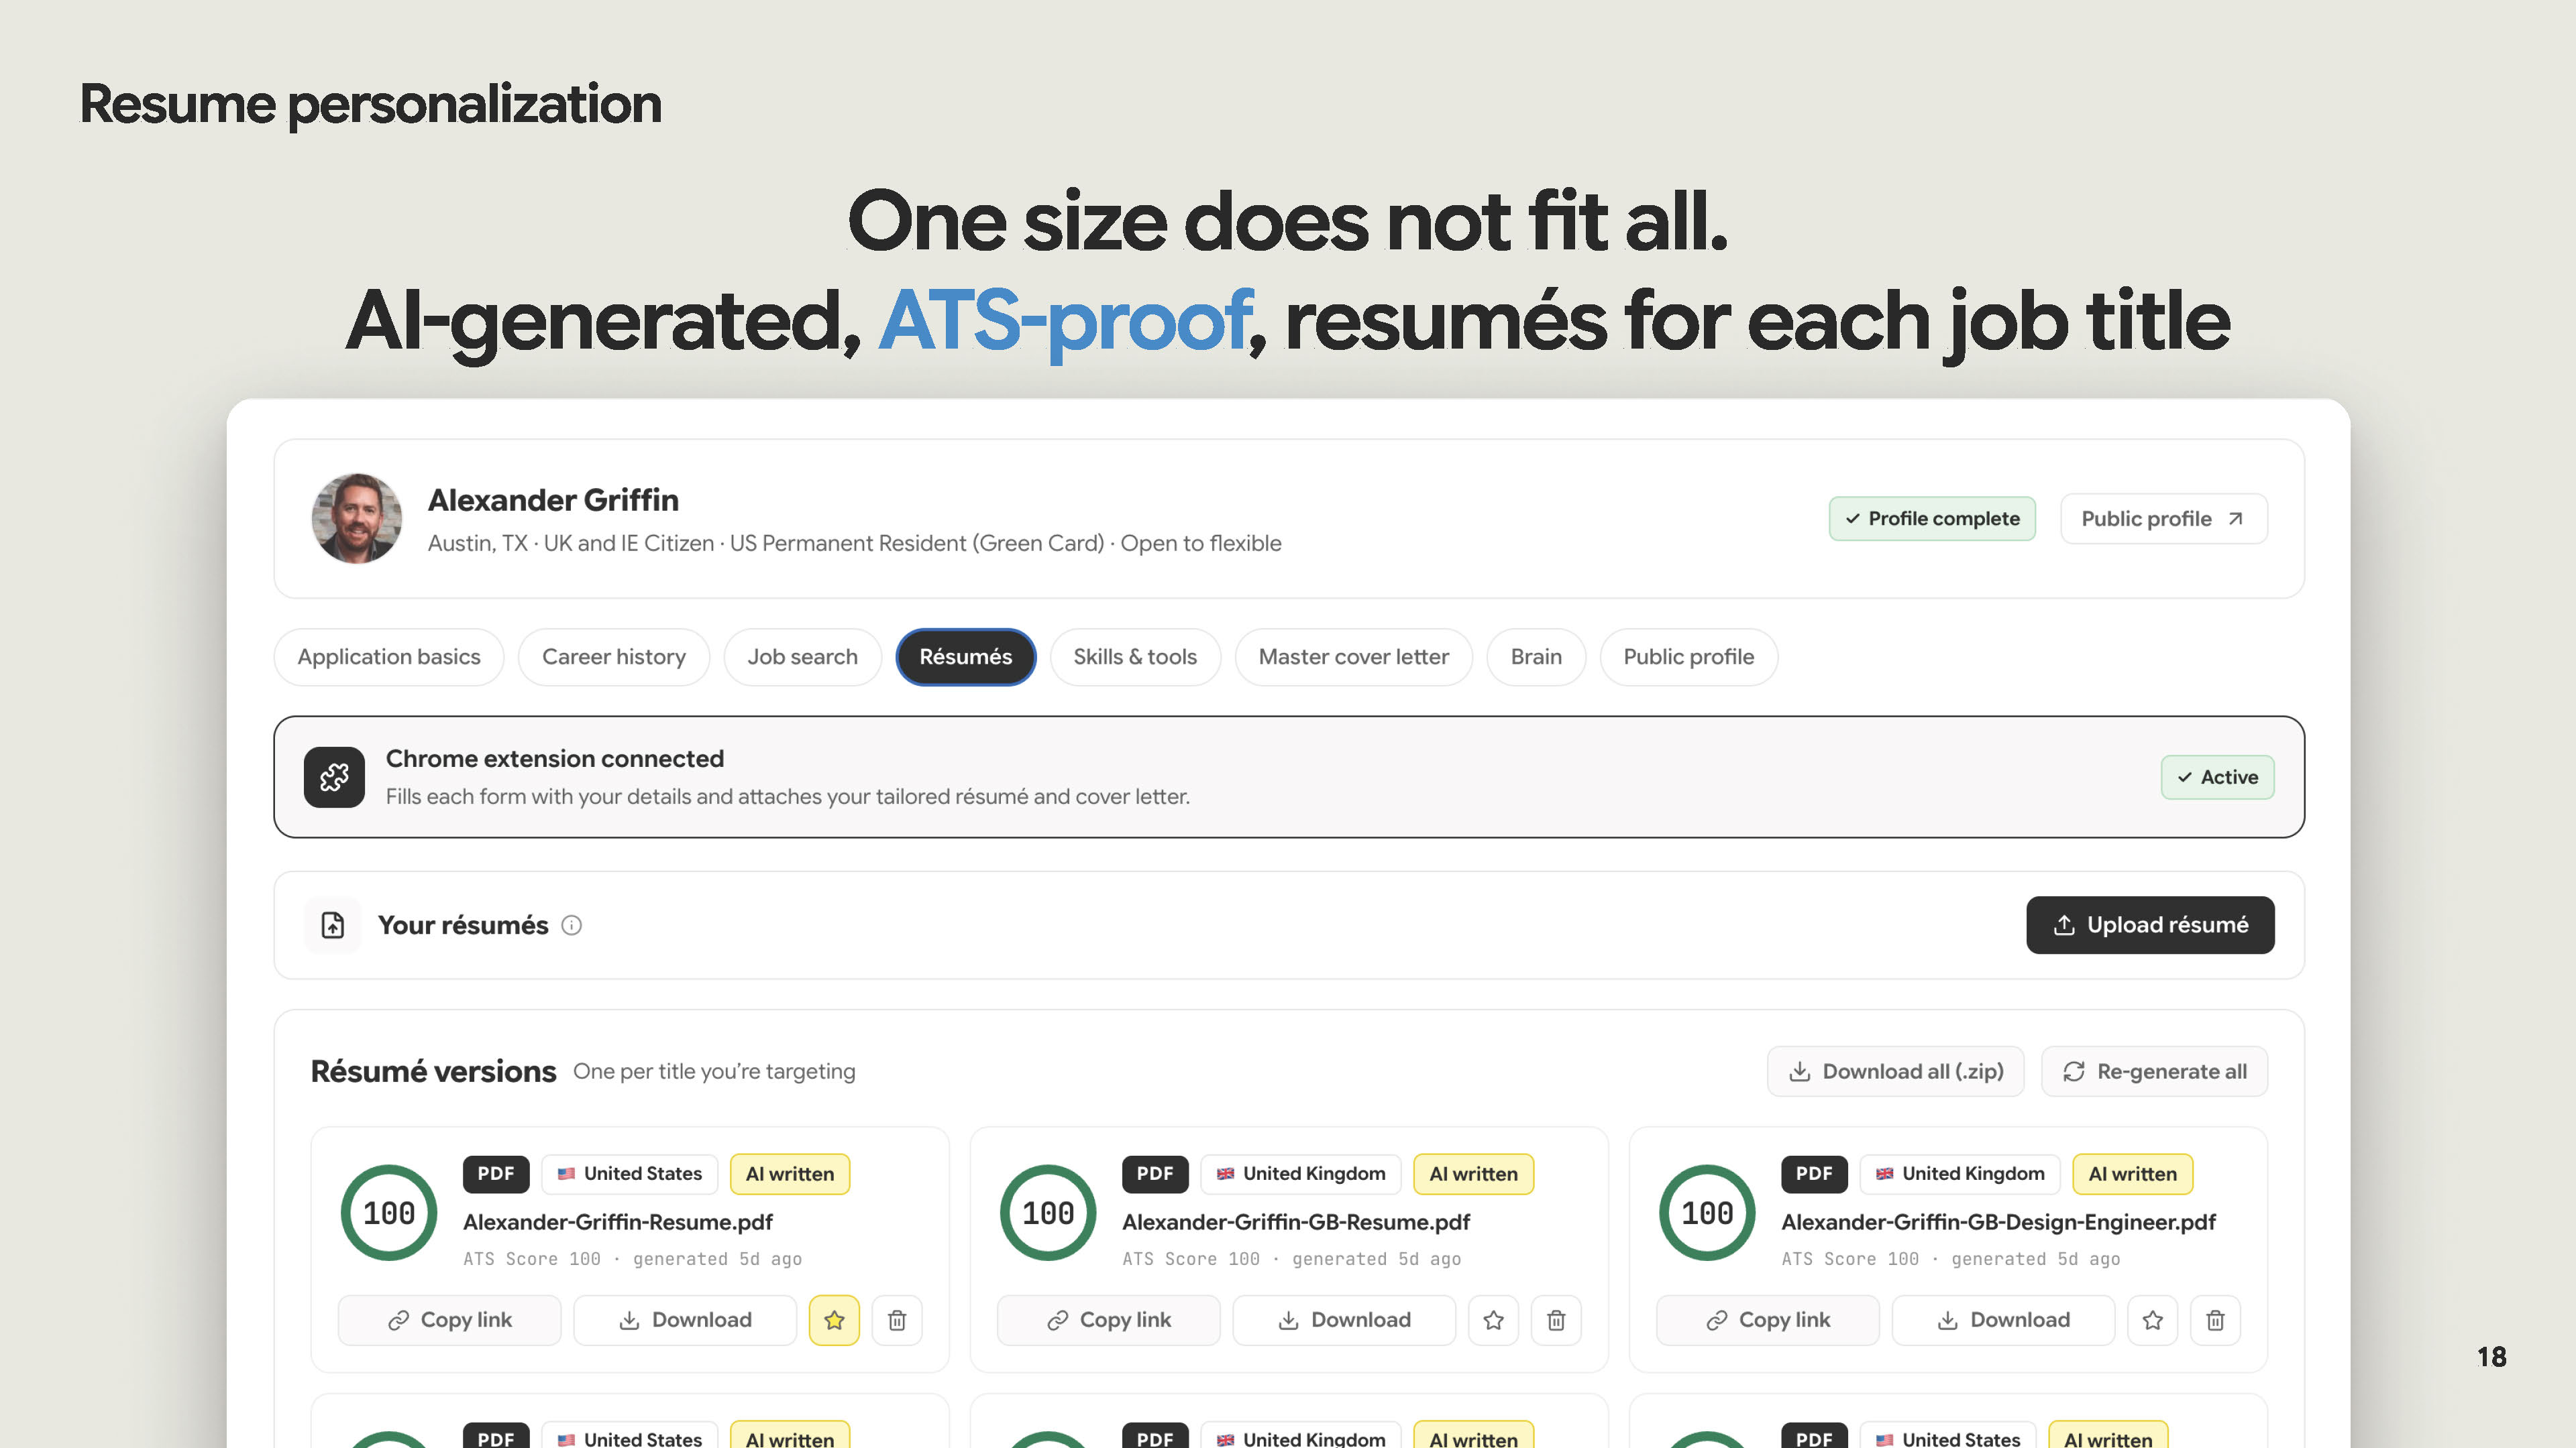The width and height of the screenshot is (2576, 1448).
Task: Click the Upload résumé button
Action: click(x=2150, y=925)
